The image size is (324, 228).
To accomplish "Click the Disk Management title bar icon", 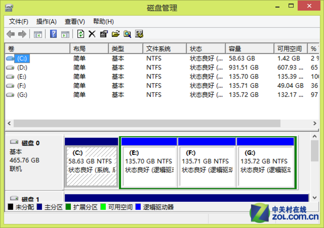I will (9, 8).
